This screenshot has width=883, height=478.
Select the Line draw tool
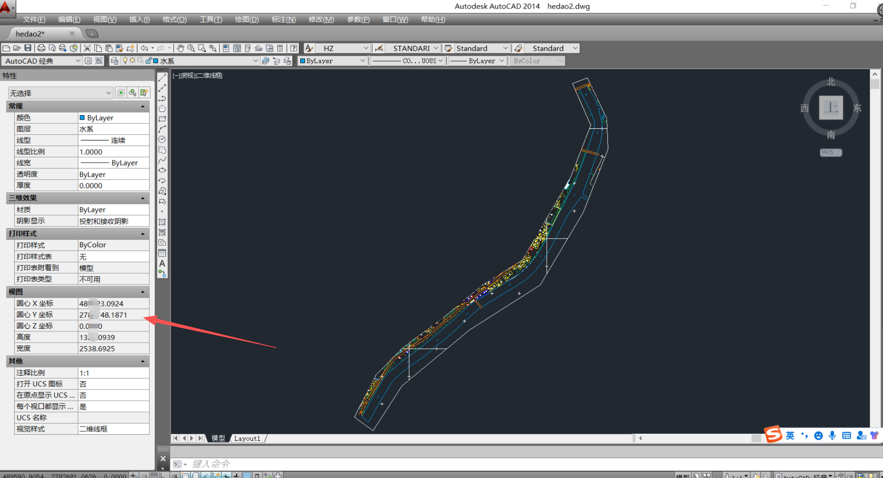pyautogui.click(x=162, y=77)
